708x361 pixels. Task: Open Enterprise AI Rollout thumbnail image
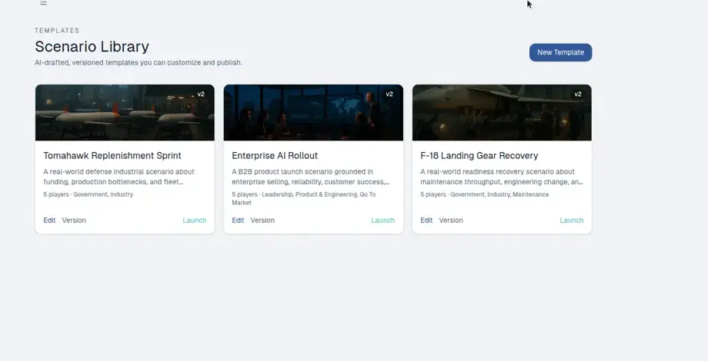tap(313, 113)
